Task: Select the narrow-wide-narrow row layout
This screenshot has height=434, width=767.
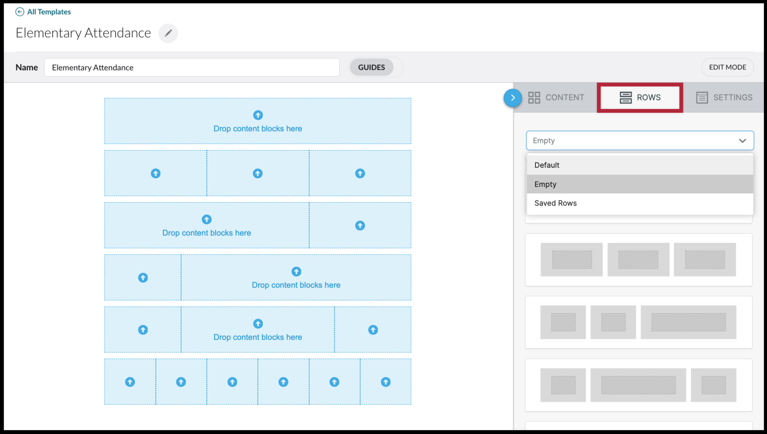Action: [x=639, y=385]
